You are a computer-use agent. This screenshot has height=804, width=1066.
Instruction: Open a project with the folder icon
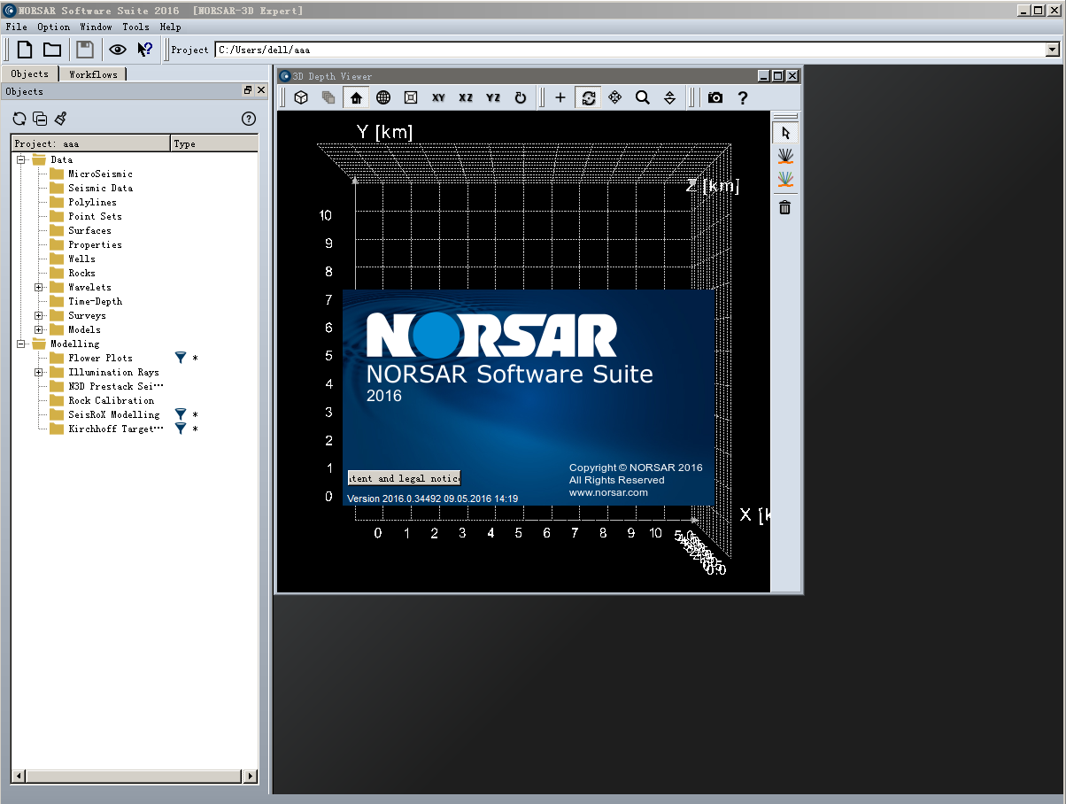coord(52,50)
